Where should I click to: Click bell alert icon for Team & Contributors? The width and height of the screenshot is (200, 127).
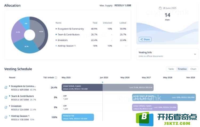pyautogui.click(x=6, y=97)
